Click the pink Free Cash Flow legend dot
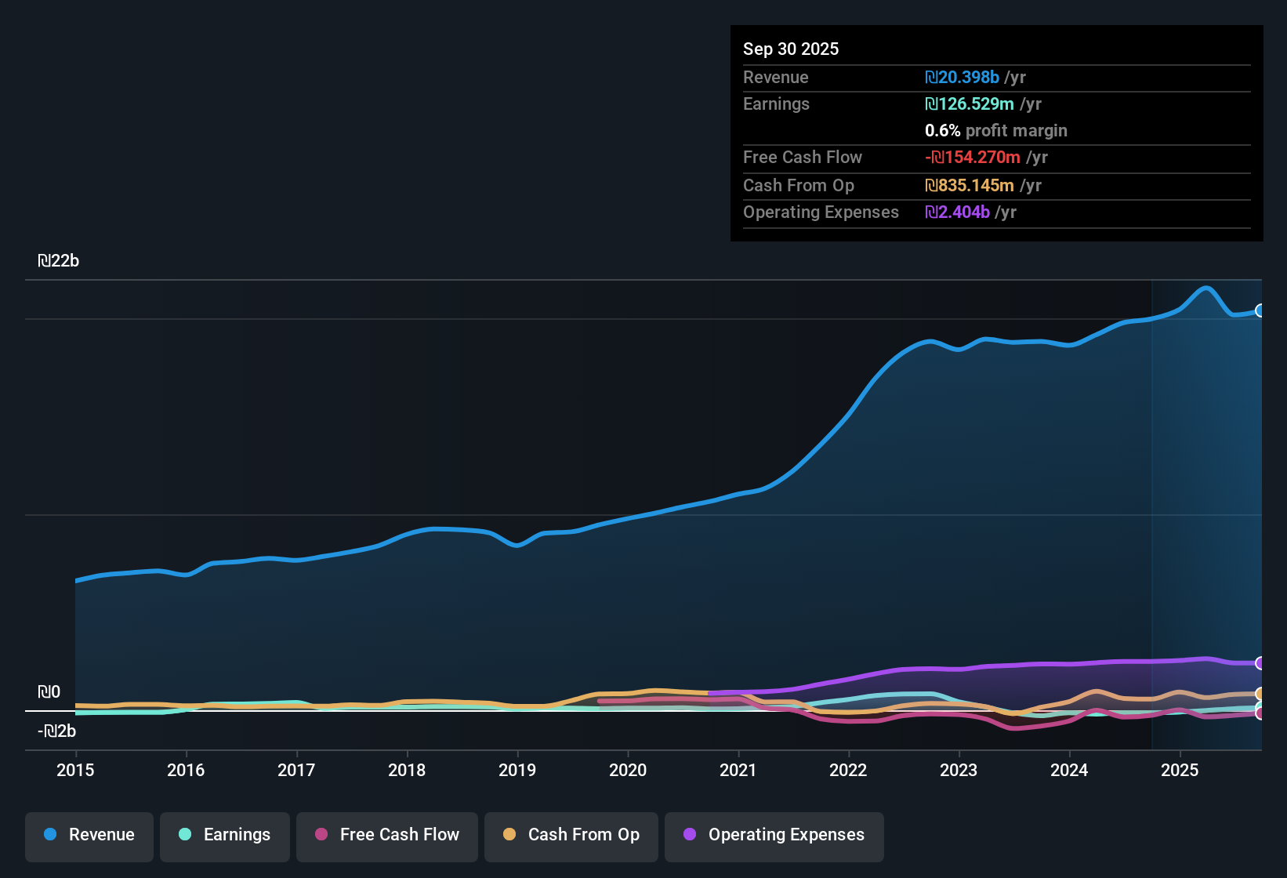The image size is (1287, 878). pyautogui.click(x=320, y=835)
